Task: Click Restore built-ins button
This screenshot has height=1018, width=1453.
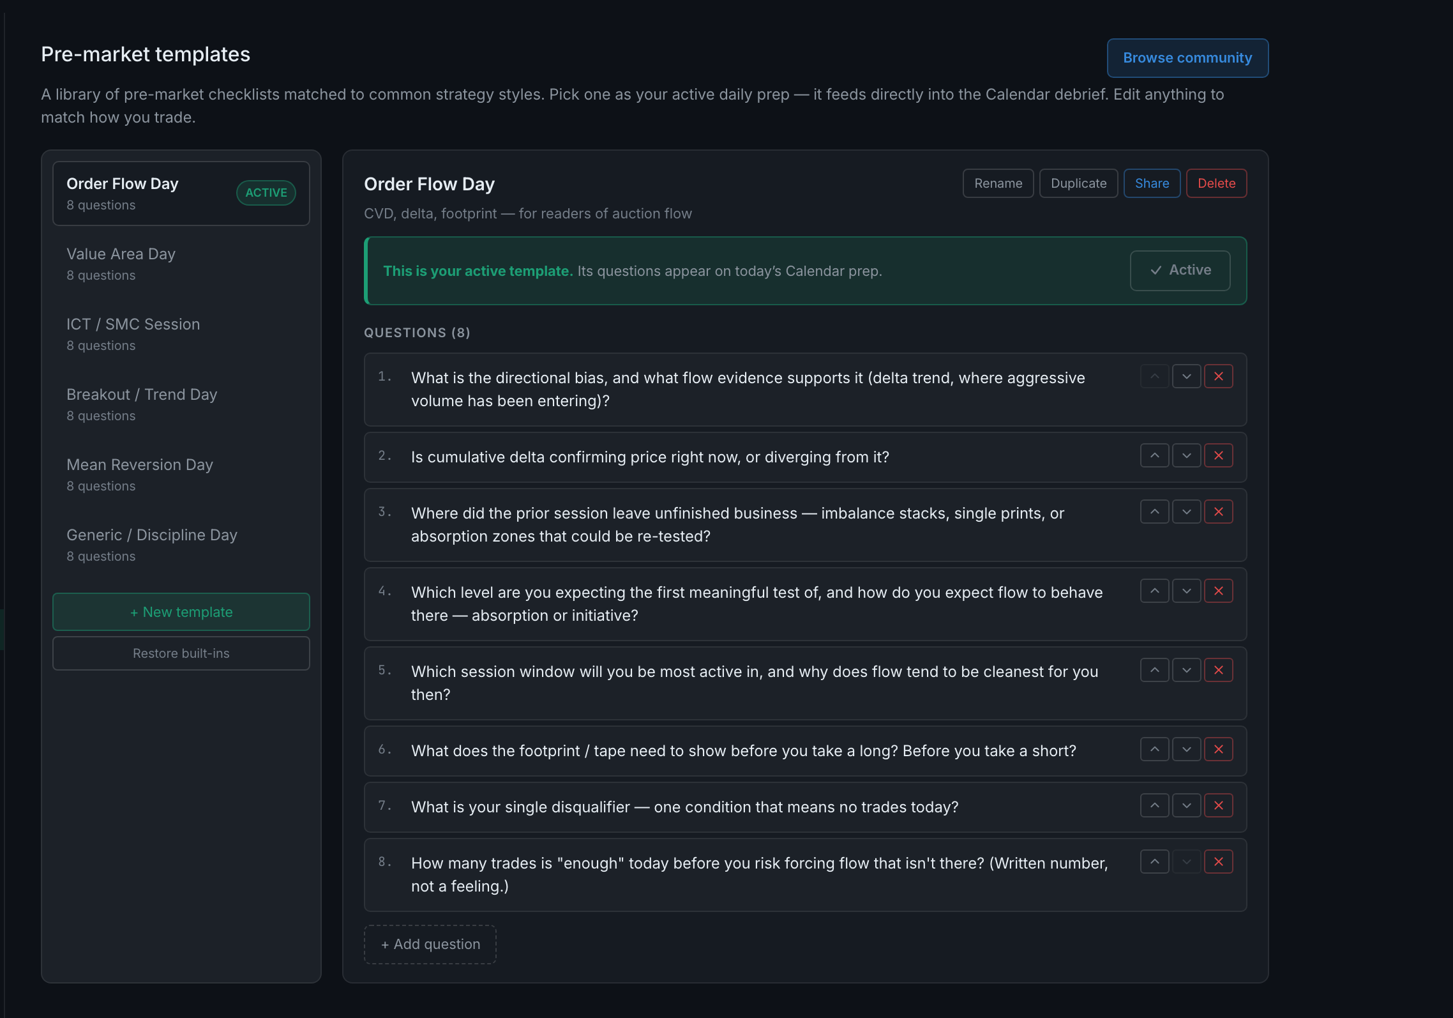Action: coord(181,653)
